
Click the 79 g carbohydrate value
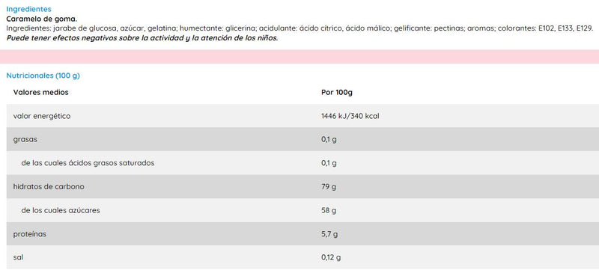click(328, 187)
